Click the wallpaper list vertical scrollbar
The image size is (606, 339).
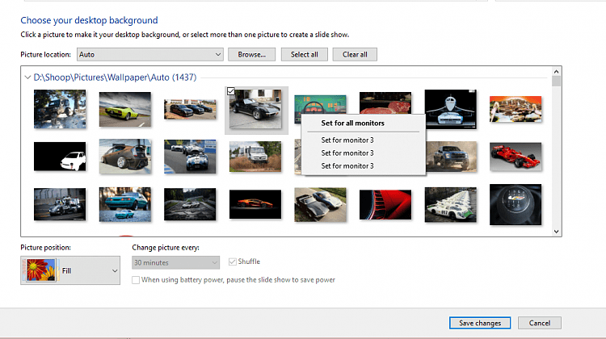[556, 153]
